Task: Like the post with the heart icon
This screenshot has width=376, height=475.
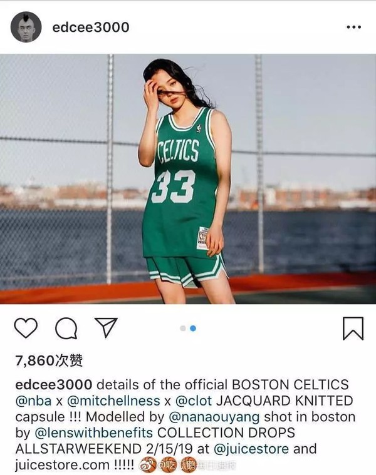Action: 26,328
